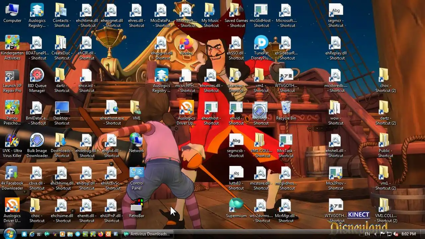Open the BmlDataCa... shortcut icon
425x239 pixels.
[x=37, y=113]
